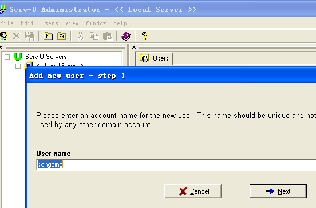316x208 pixels.
Task: Close the right Users pane
Action: tap(134, 47)
